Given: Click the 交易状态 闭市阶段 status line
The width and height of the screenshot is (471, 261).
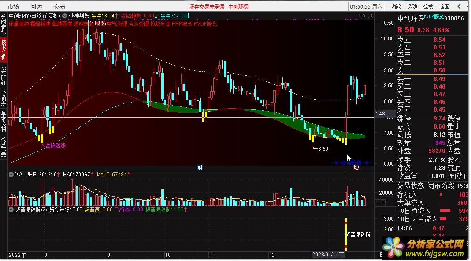Looking at the screenshot, I should [432, 186].
